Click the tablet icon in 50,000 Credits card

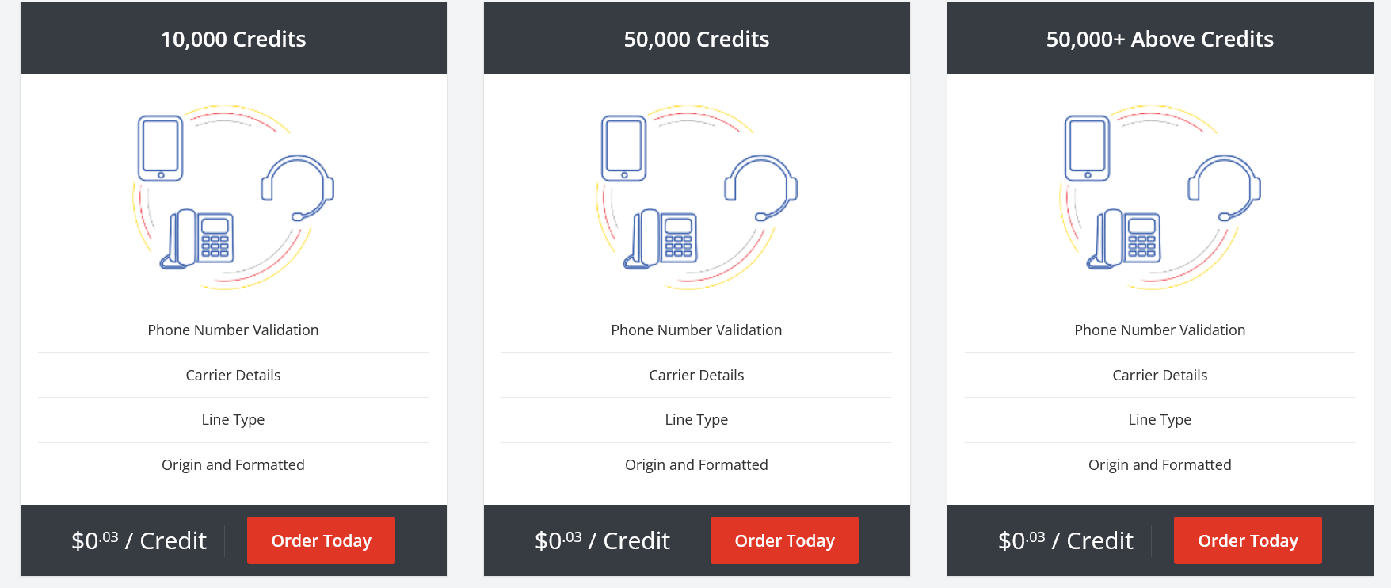[623, 147]
